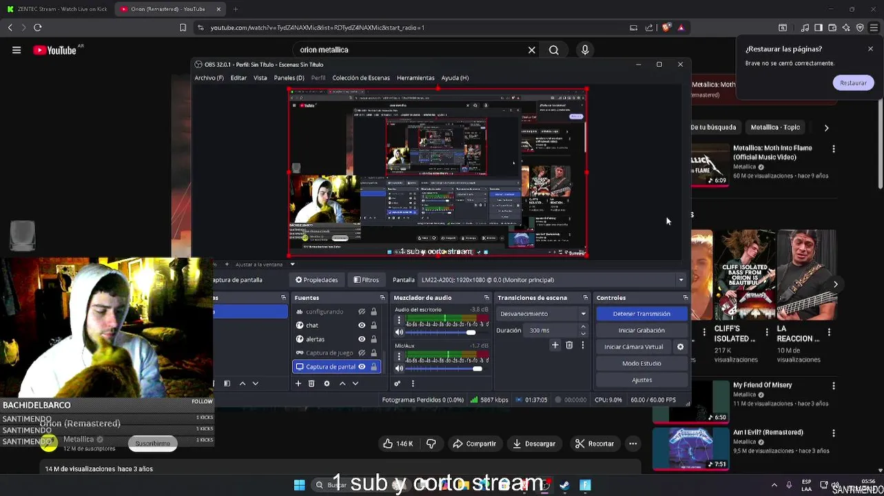The height and width of the screenshot is (496, 884).
Task: Add a scene transition with plus icon
Action: coord(555,345)
